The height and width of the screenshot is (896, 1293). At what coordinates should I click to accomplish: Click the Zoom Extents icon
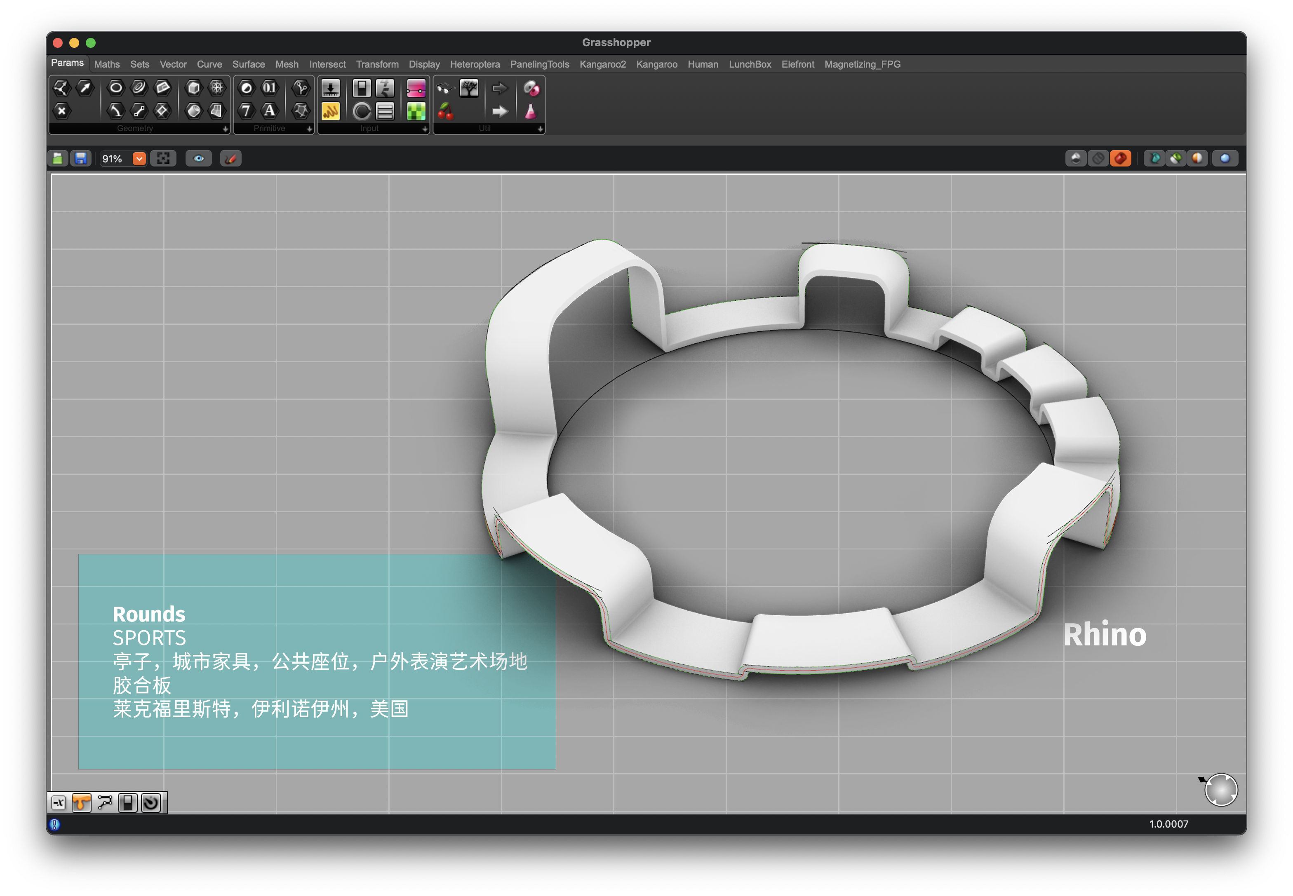163,159
